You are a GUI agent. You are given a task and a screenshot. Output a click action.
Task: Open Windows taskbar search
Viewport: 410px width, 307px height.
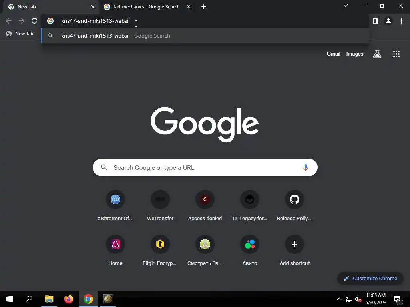point(29,299)
